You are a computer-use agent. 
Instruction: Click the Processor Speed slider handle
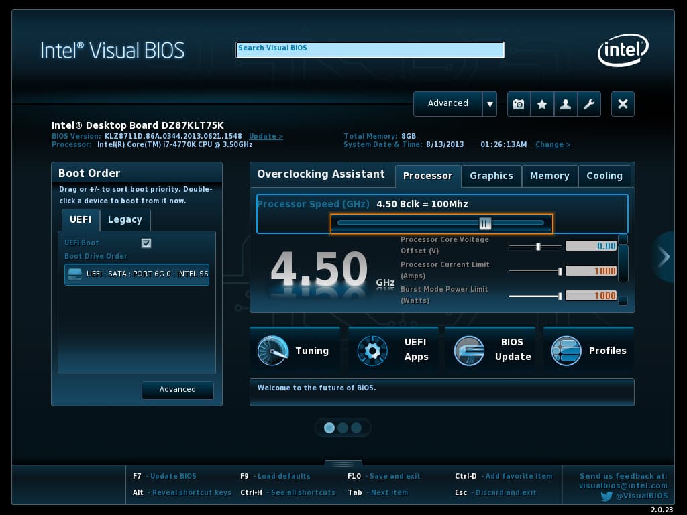click(x=485, y=223)
